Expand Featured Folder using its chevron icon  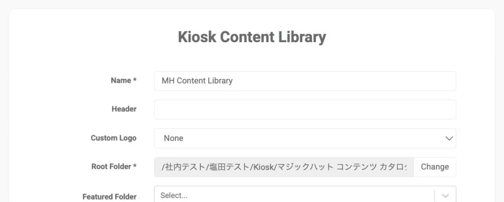pyautogui.click(x=445, y=196)
